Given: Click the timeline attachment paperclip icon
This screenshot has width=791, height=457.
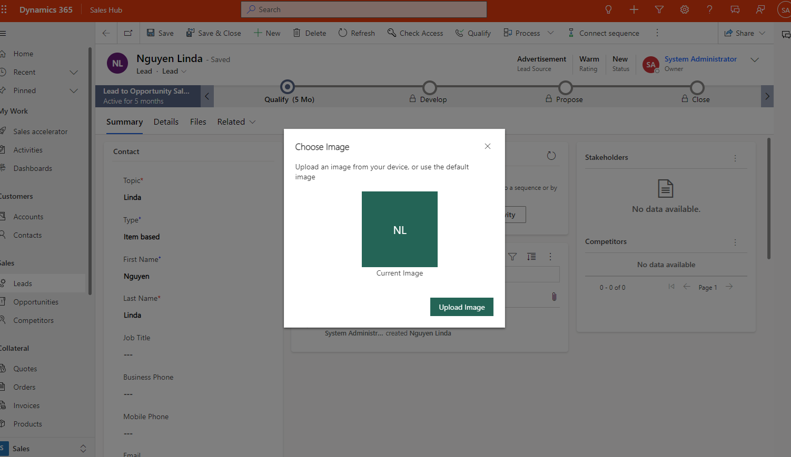Looking at the screenshot, I should tap(554, 297).
